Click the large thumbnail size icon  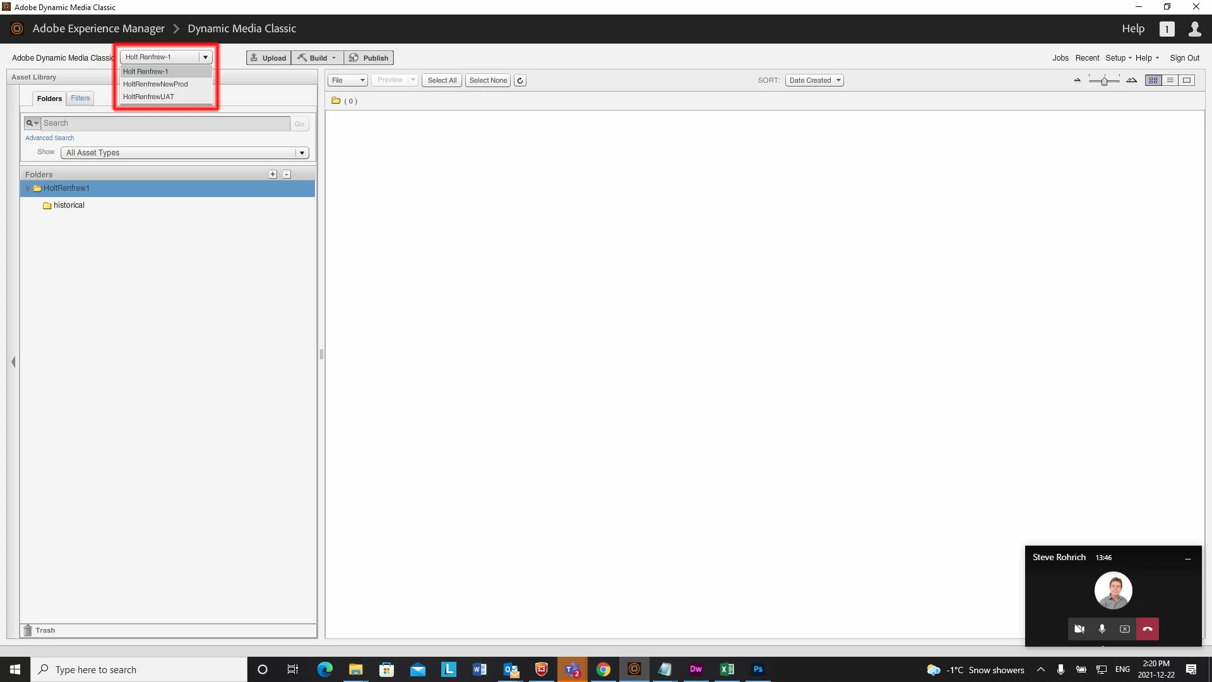click(x=1131, y=80)
